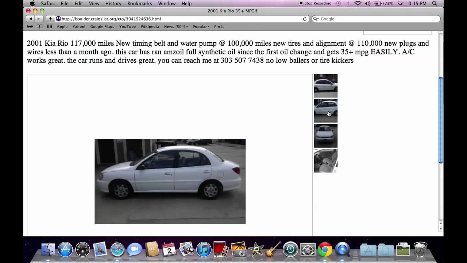Open iPhoto from the Dock
The width and height of the screenshot is (467, 263).
[x=238, y=250]
